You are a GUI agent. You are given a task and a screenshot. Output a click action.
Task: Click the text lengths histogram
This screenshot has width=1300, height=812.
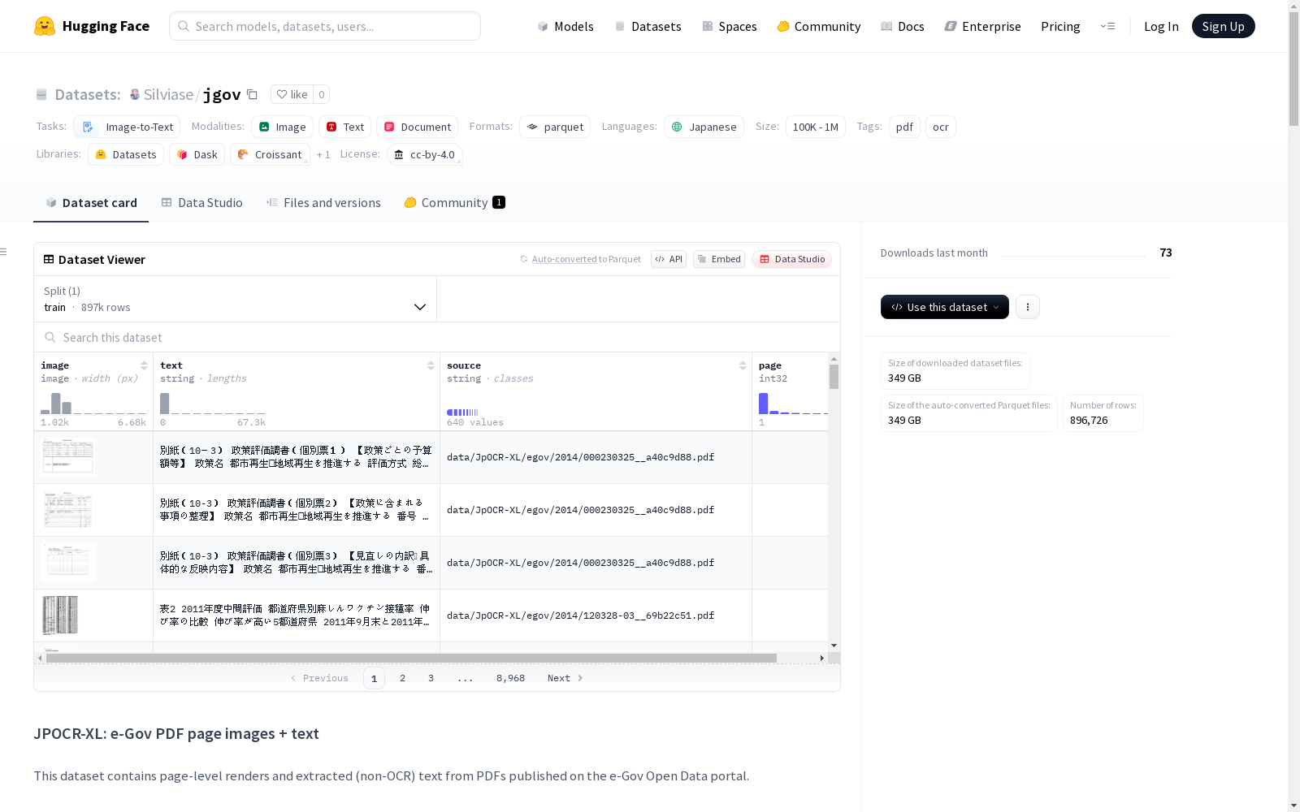point(213,404)
